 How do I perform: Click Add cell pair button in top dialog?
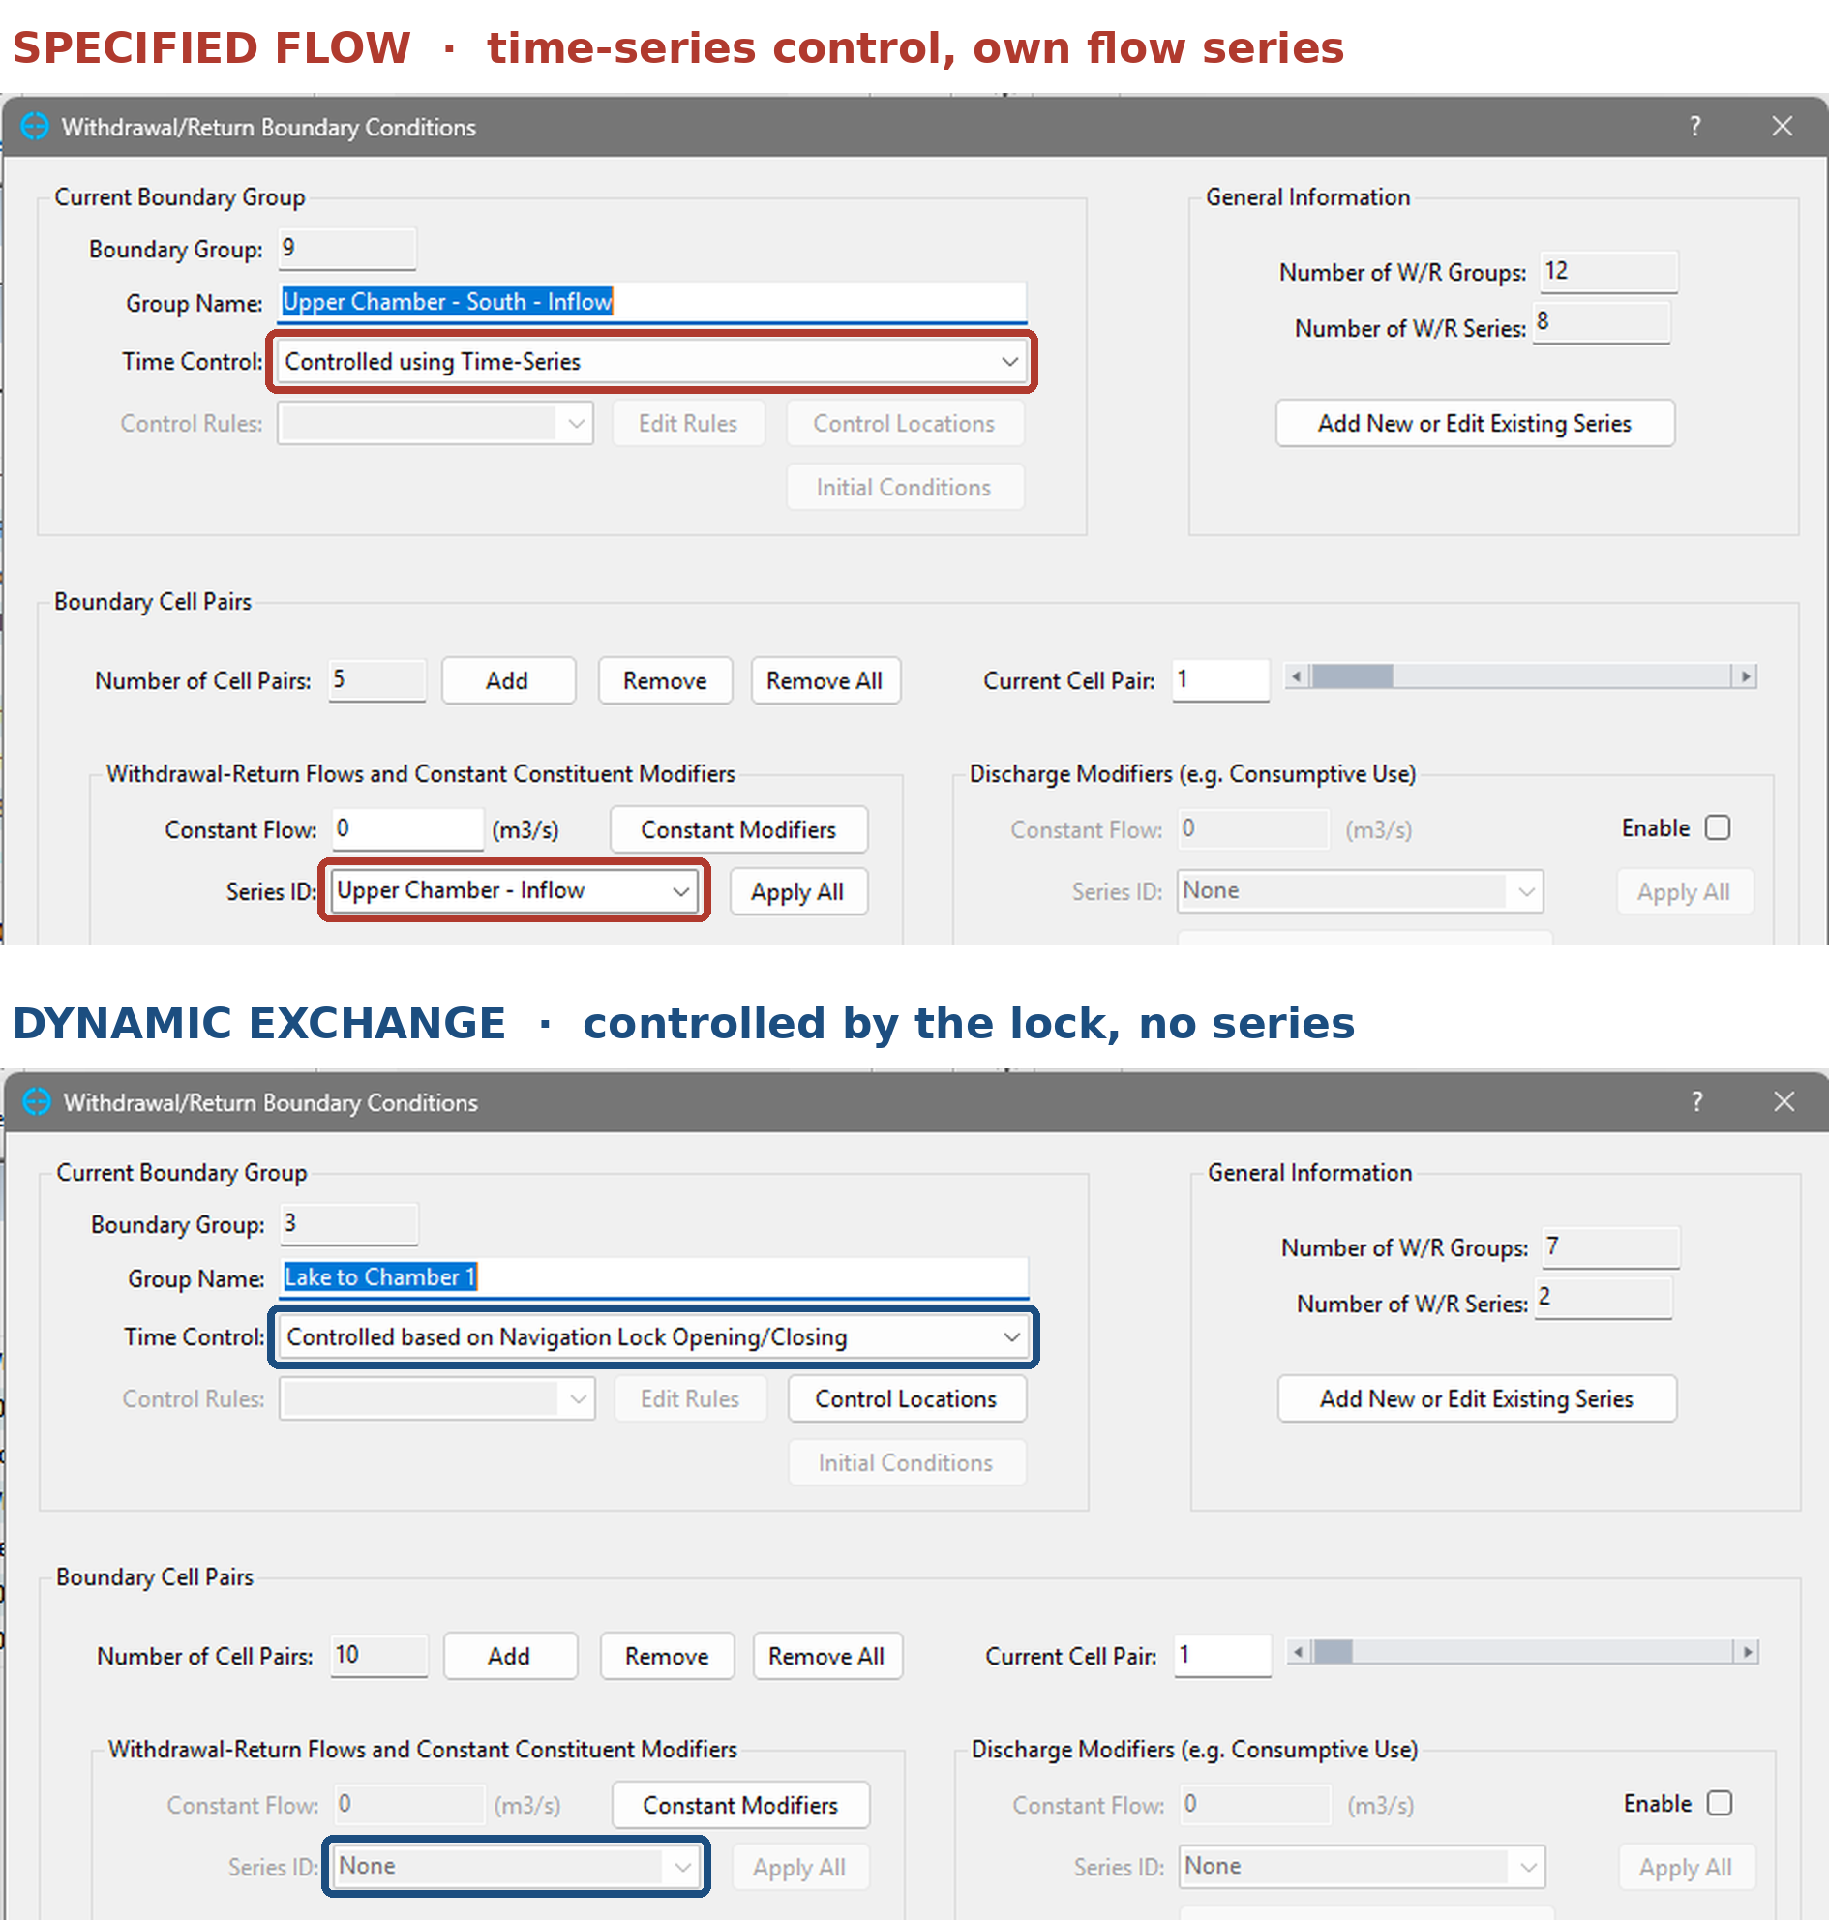click(x=508, y=680)
